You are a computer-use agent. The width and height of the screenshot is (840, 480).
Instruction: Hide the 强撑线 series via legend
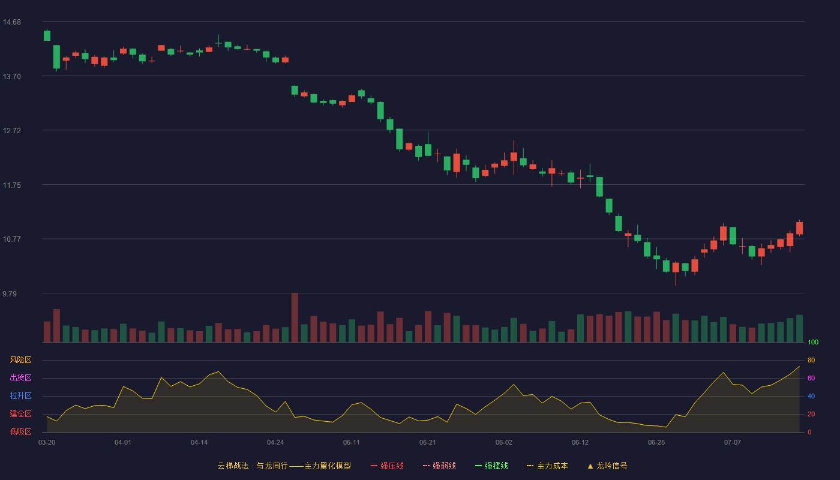(x=491, y=466)
